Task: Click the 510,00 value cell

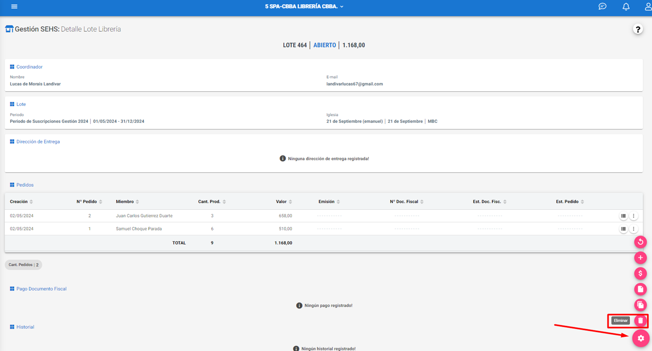Action: pos(285,229)
